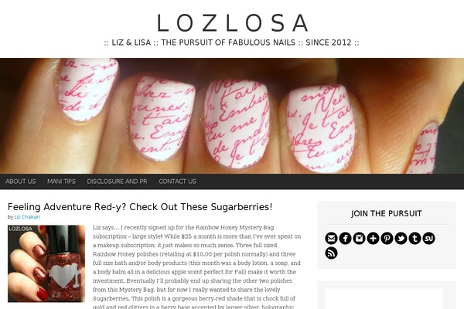The width and height of the screenshot is (464, 309).
Task: Click the site tagline under LOZLOSA
Action: pos(232,42)
